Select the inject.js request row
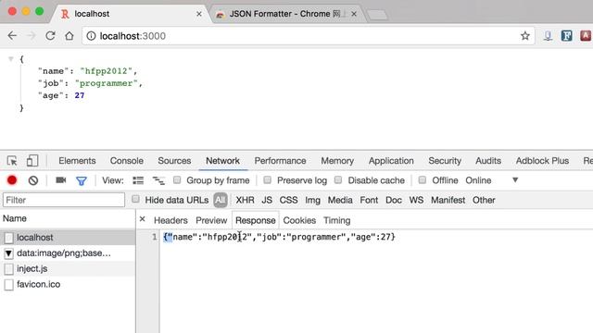 [68, 269]
